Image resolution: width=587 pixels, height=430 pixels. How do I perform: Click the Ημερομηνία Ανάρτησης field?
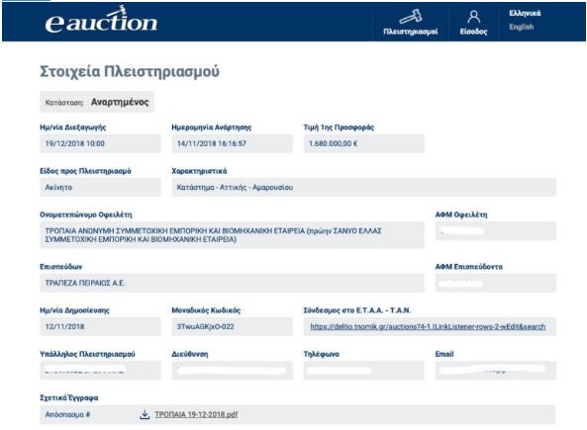tap(232, 143)
